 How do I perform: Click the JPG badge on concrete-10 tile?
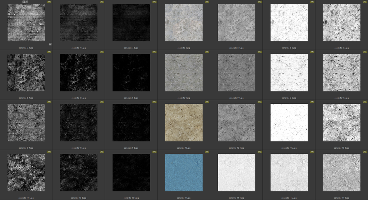[207, 102]
